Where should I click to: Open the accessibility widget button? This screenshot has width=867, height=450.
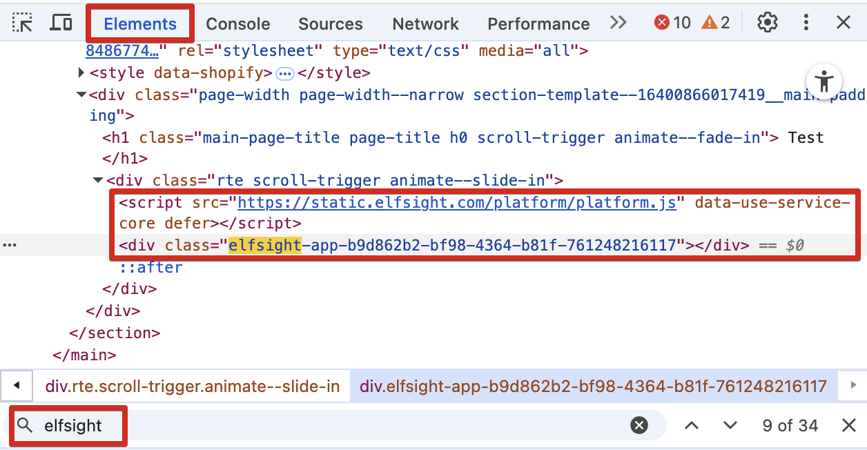tap(824, 81)
